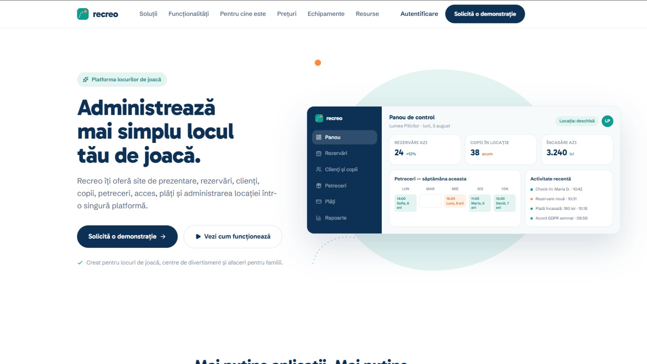This screenshot has width=647, height=364.
Task: Click the Acord GDPR semnat entry
Action: (559, 218)
